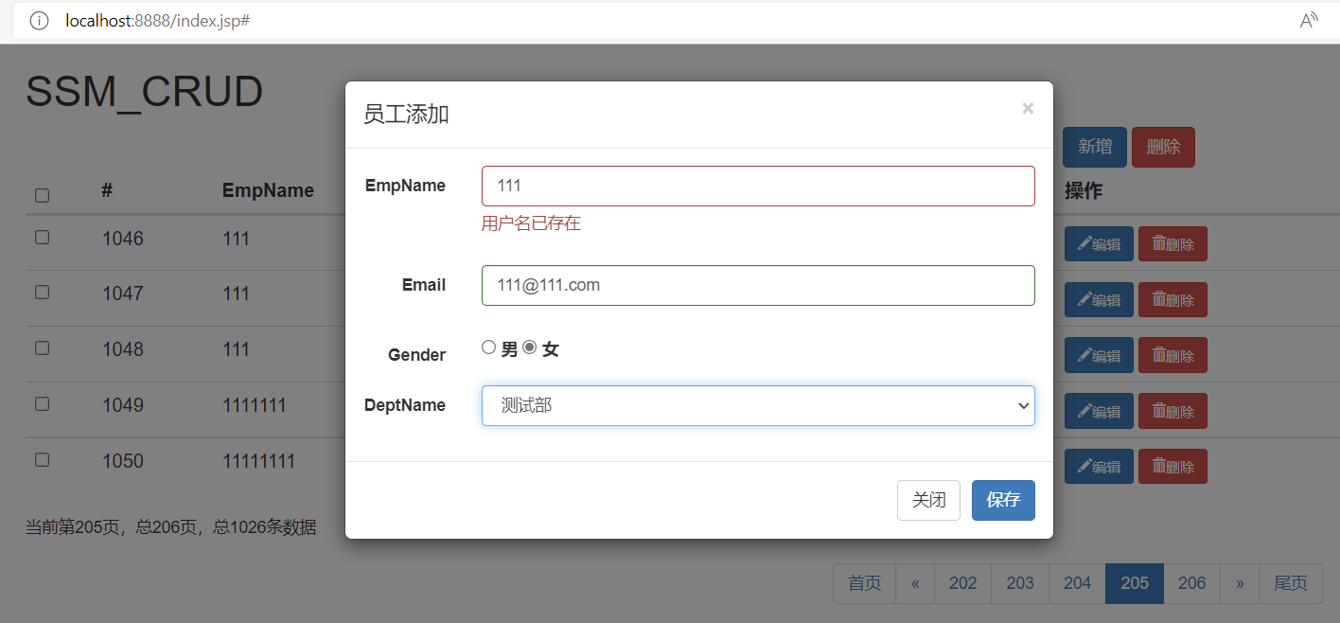Viewport: 1340px width, 623px height.
Task: Go to page 202 in pagination
Action: pyautogui.click(x=962, y=583)
